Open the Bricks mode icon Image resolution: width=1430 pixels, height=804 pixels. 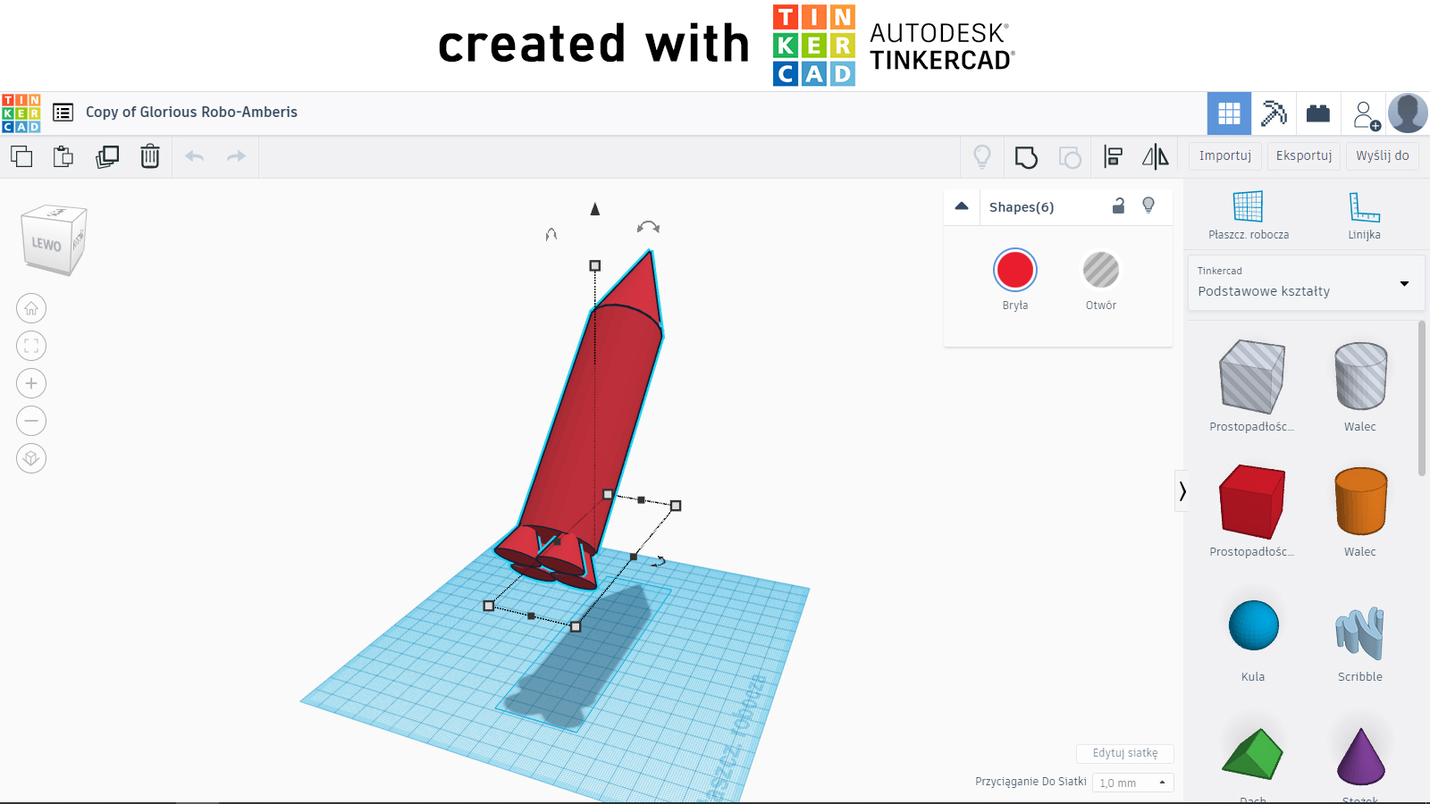point(1318,113)
